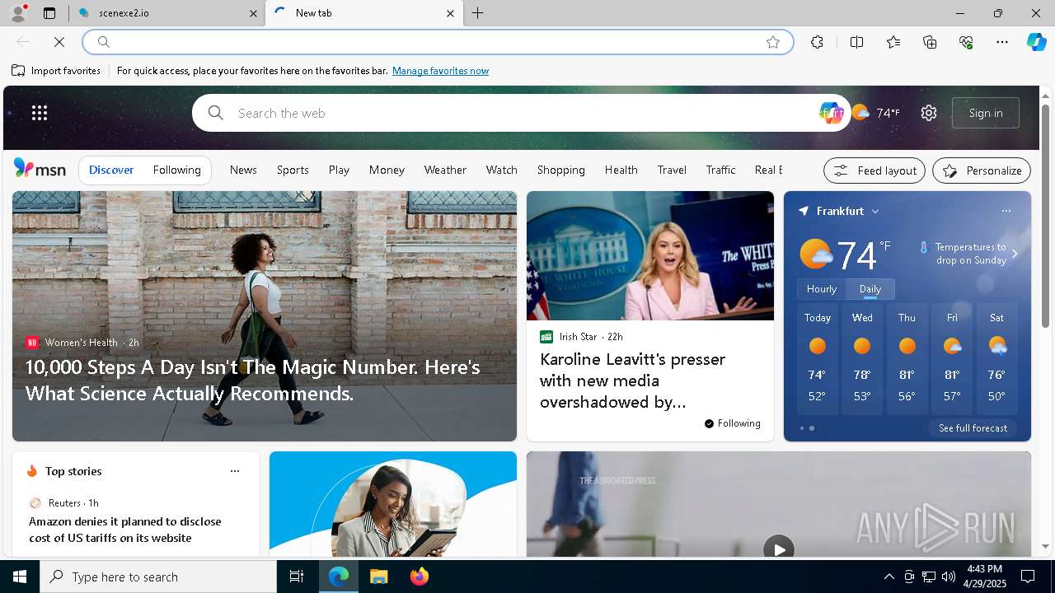This screenshot has width=1055, height=593.
Task: Toggle Following on Irish Star article
Action: pyautogui.click(x=732, y=423)
